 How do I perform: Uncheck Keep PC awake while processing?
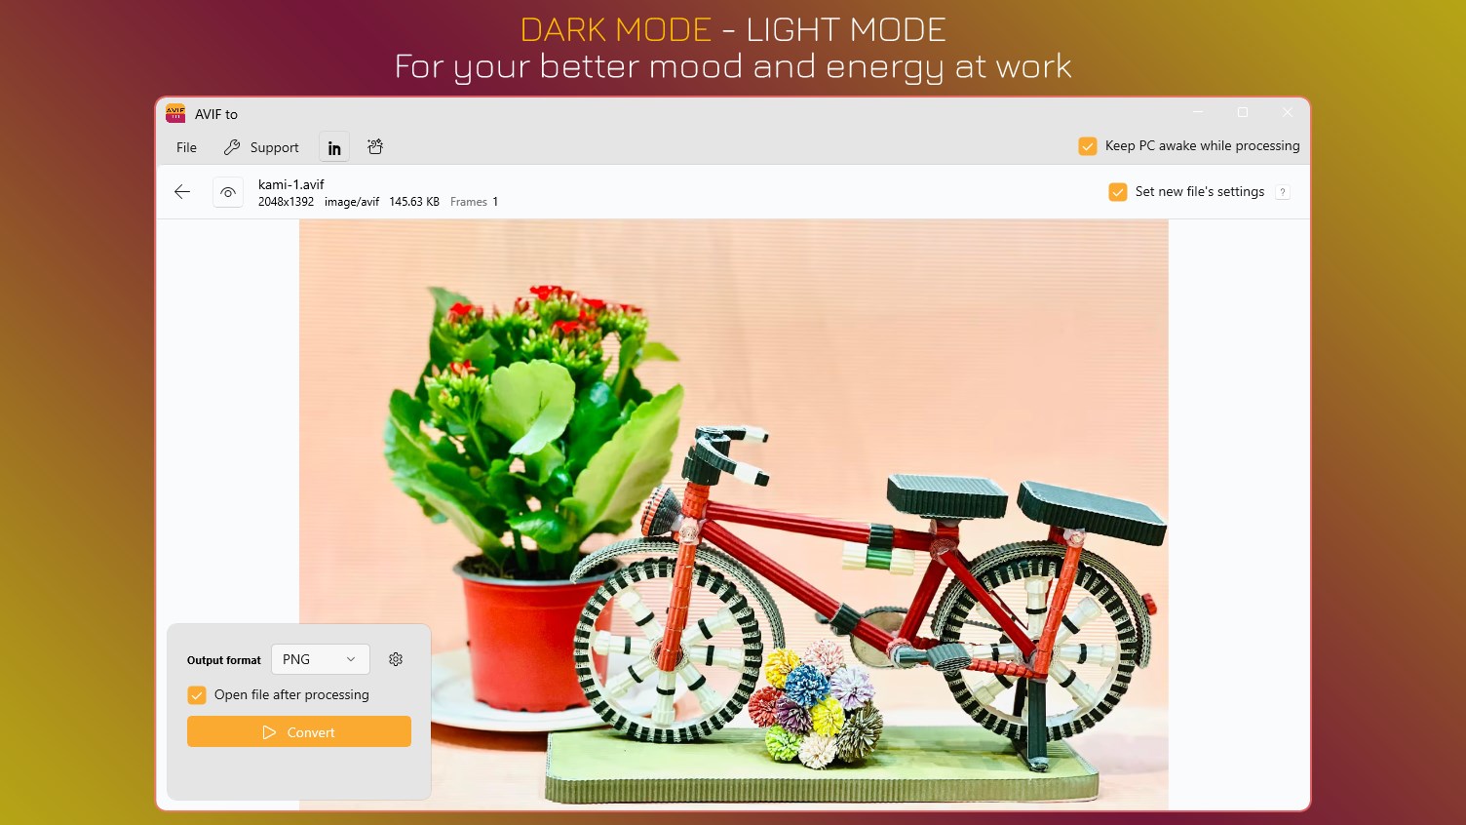(1088, 146)
